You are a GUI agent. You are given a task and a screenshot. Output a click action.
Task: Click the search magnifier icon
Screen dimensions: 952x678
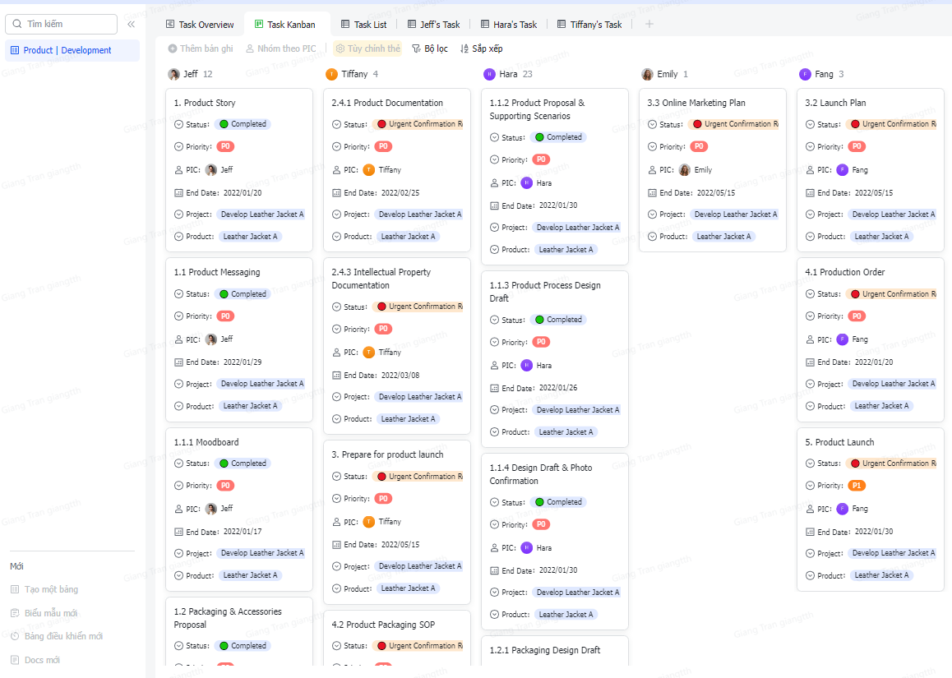click(x=17, y=24)
